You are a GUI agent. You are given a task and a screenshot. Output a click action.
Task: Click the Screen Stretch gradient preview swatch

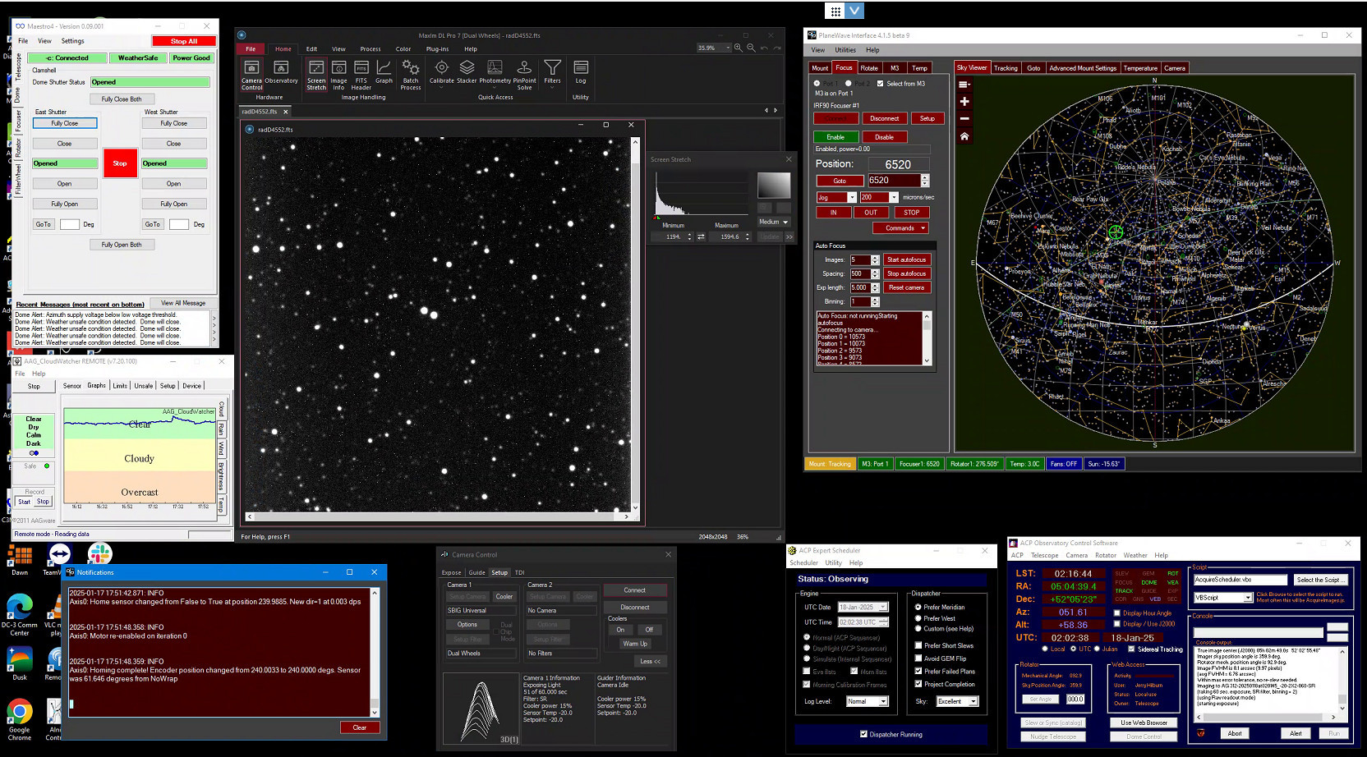pos(773,185)
